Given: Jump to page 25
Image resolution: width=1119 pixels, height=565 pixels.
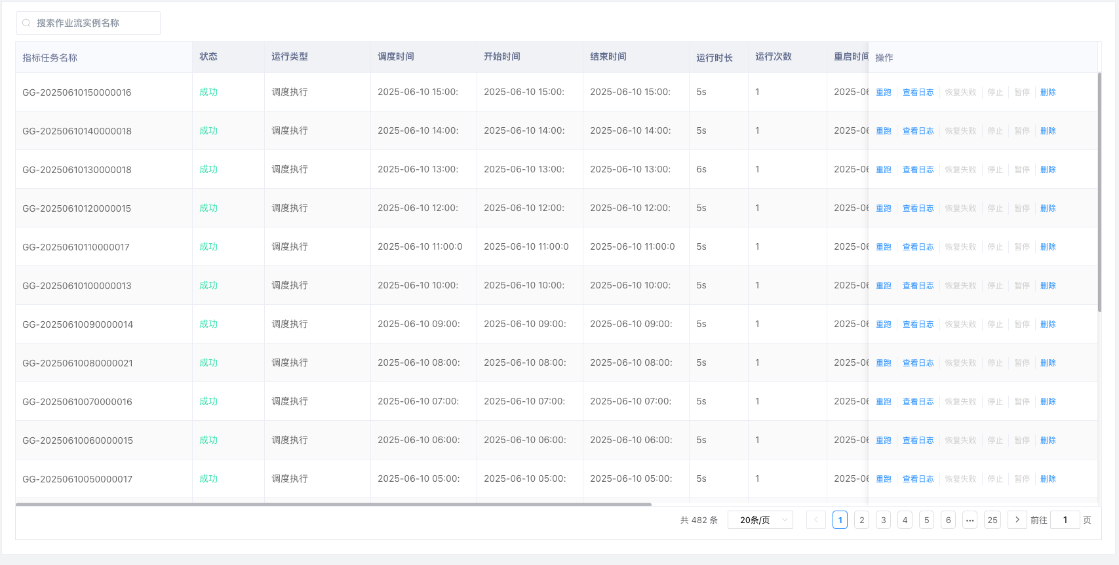Looking at the screenshot, I should [x=992, y=520].
